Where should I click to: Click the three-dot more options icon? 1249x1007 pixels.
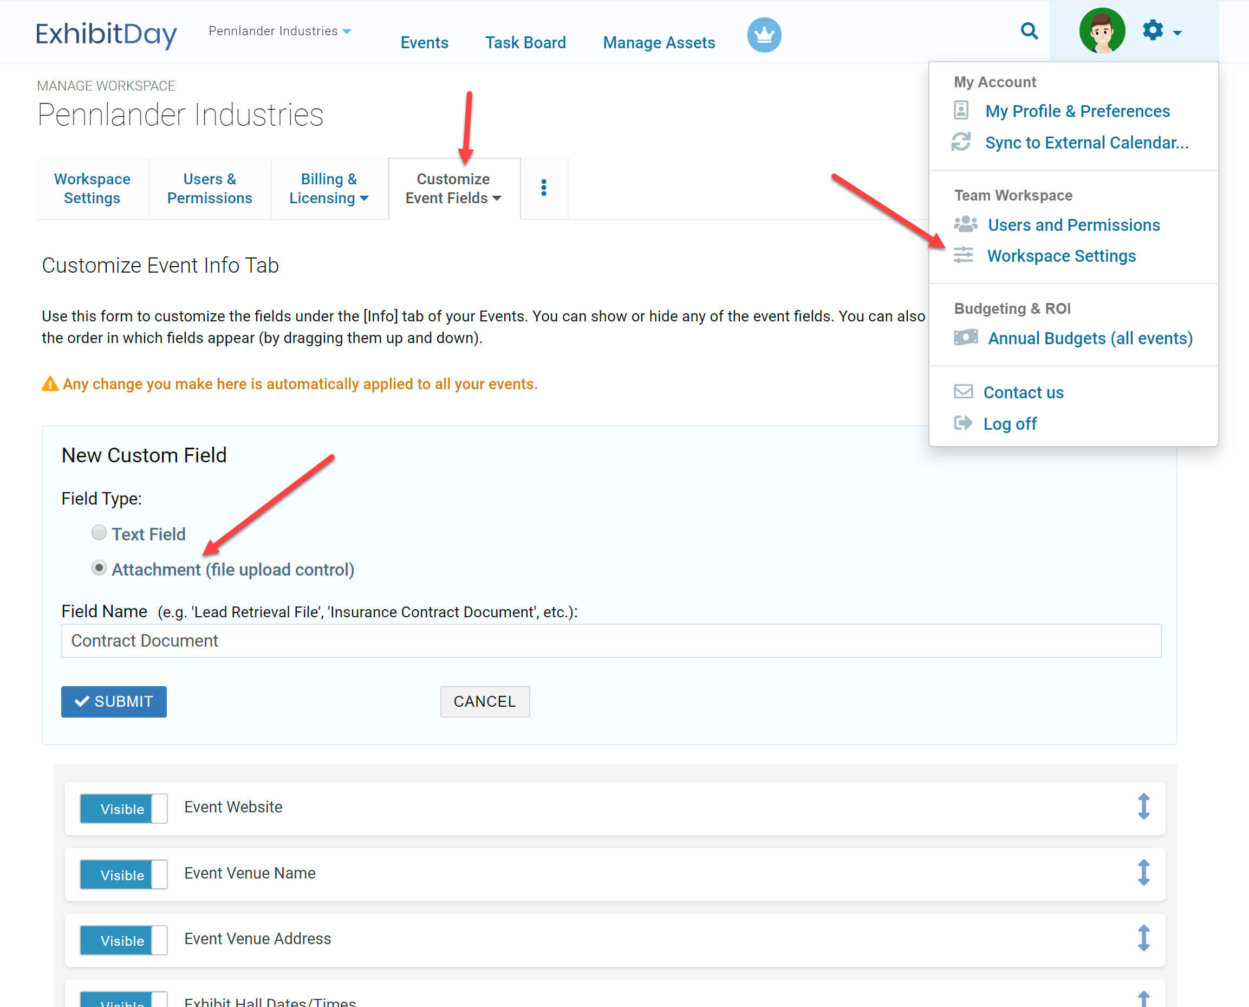coord(543,188)
